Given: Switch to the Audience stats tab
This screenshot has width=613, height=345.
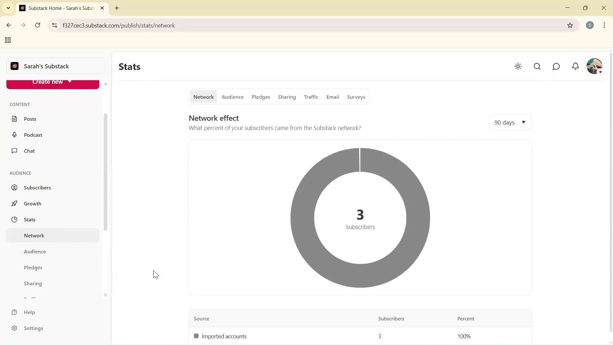Looking at the screenshot, I should (232, 97).
